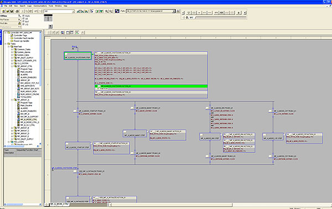The image size is (332, 209).
Task: Open the View menu
Action: coord(16,6)
